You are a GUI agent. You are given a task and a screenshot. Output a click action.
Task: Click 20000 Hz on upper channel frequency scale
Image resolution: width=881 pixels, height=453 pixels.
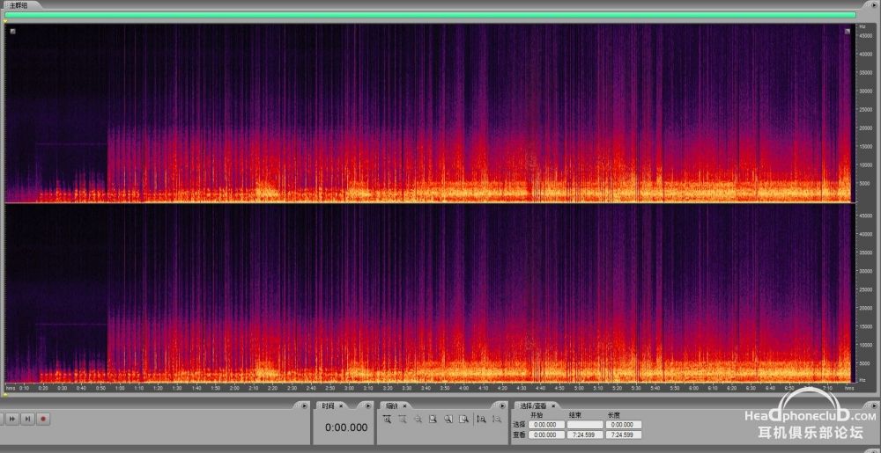click(864, 128)
